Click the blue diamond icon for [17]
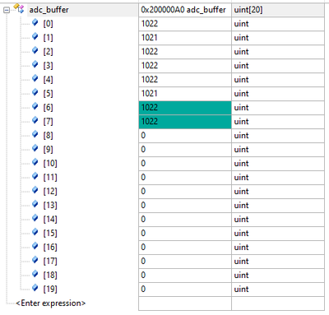The width and height of the screenshot is (329, 315). (35, 260)
